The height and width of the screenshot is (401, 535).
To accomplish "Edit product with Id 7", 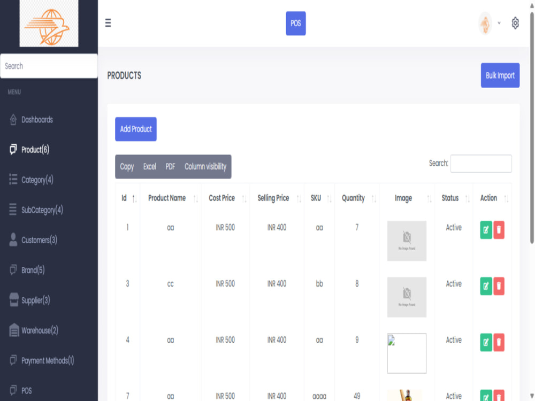I will click(x=486, y=396).
